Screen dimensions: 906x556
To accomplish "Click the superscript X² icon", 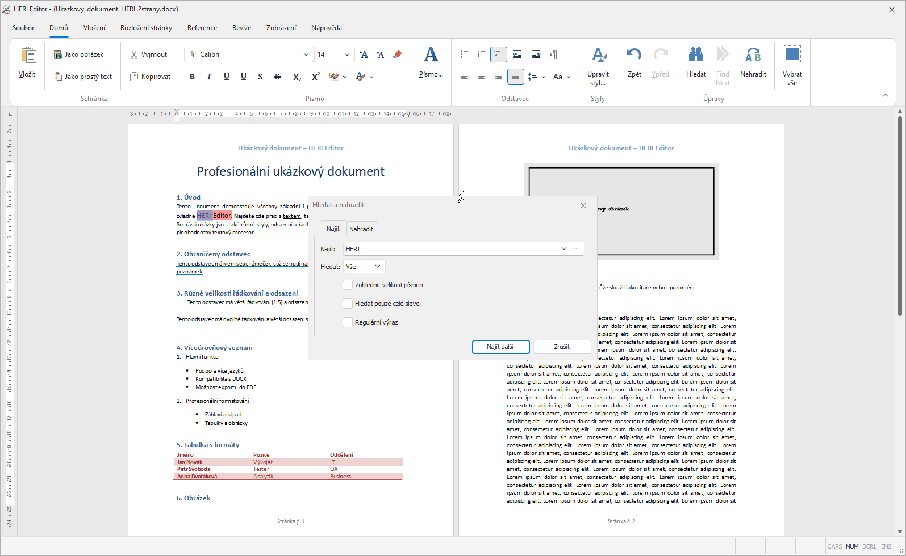I will [316, 77].
